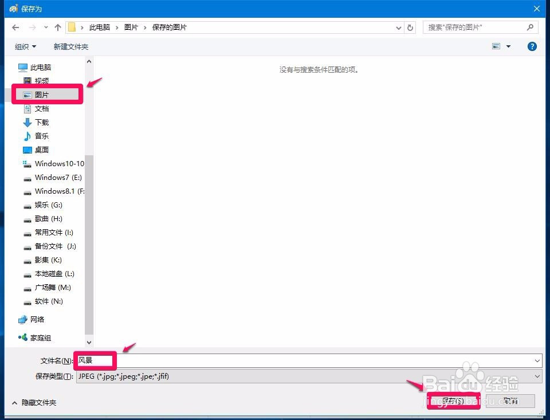Refresh the current folder view
Viewport: 550px width, 420px height.
[x=410, y=28]
